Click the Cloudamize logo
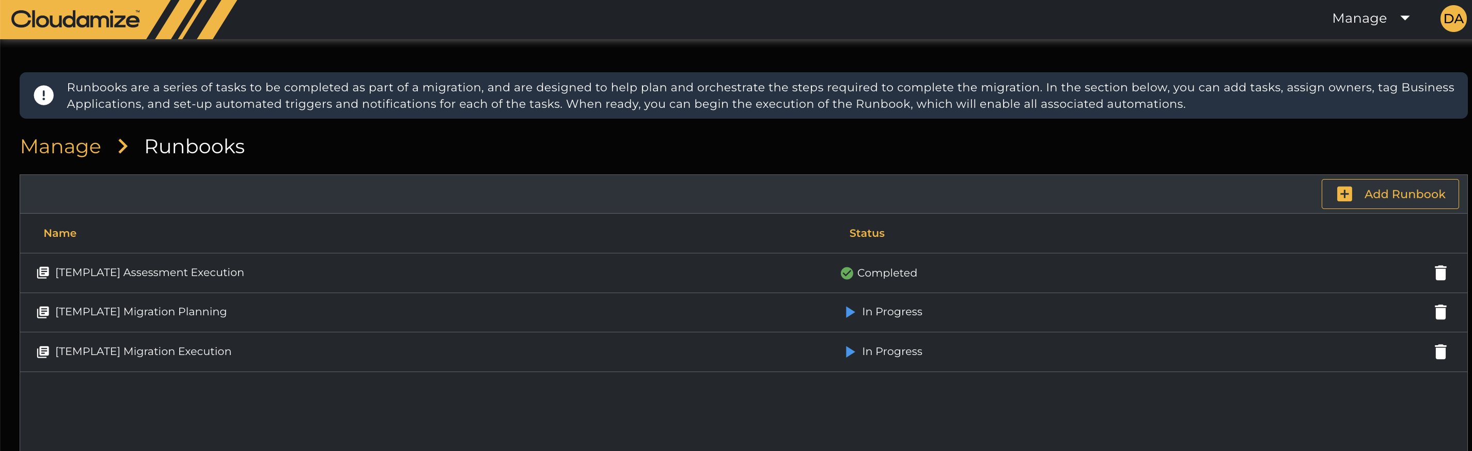 [x=75, y=20]
